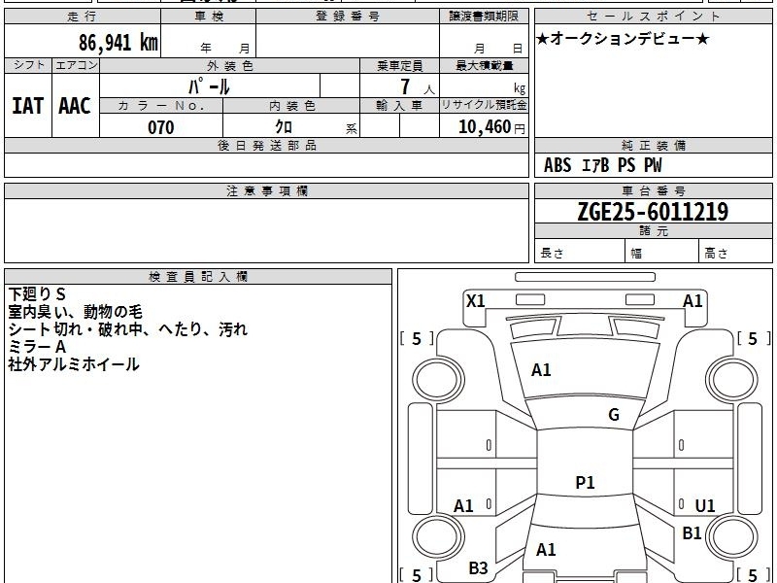Click the "kg" unit in load capacity cell
The width and height of the screenshot is (777, 583).
(x=520, y=88)
